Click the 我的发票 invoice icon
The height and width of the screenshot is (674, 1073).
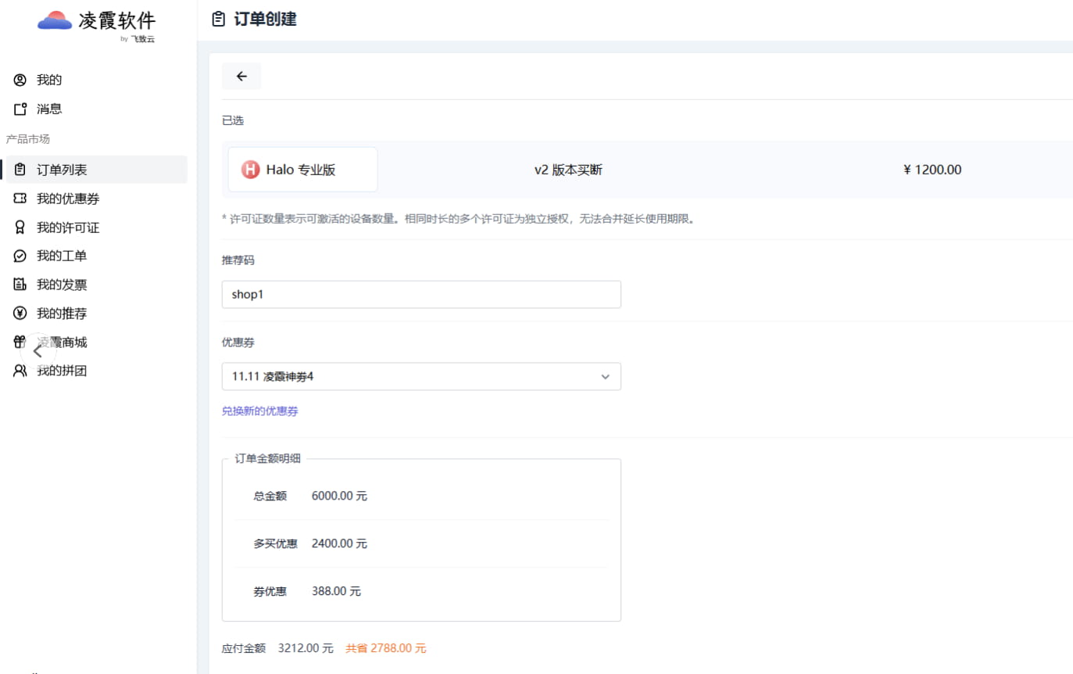[x=20, y=285]
